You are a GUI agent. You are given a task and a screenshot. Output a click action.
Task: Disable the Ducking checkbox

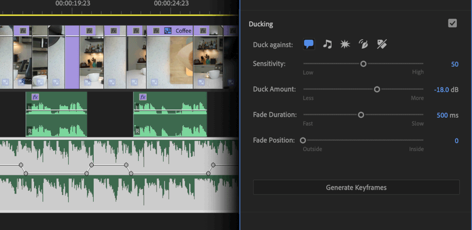(x=452, y=23)
